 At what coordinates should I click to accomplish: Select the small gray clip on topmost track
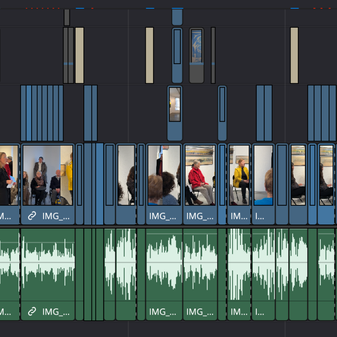click(67, 18)
